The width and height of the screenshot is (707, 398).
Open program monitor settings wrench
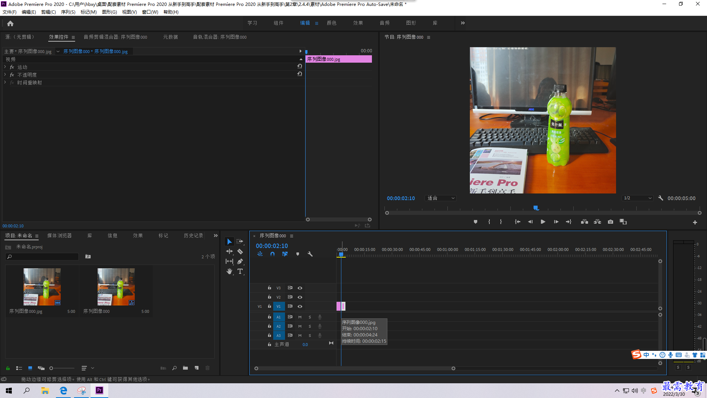(661, 198)
